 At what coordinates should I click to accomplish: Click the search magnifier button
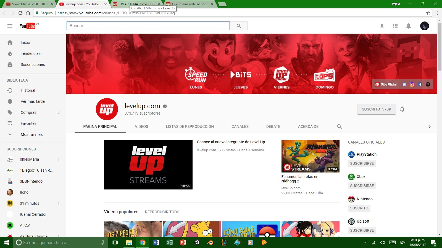tap(239, 26)
